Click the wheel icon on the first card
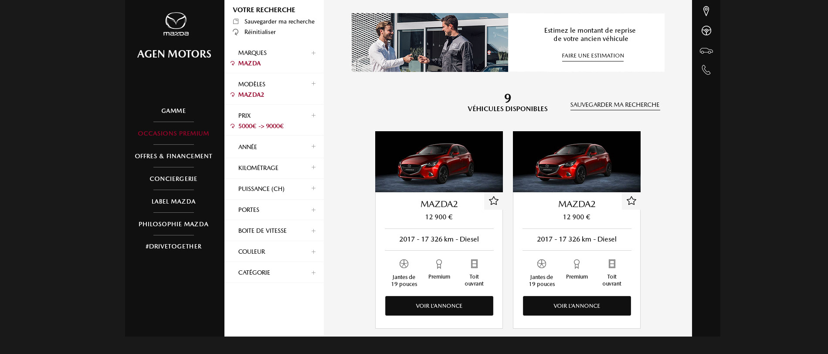The width and height of the screenshot is (828, 354). [x=404, y=264]
